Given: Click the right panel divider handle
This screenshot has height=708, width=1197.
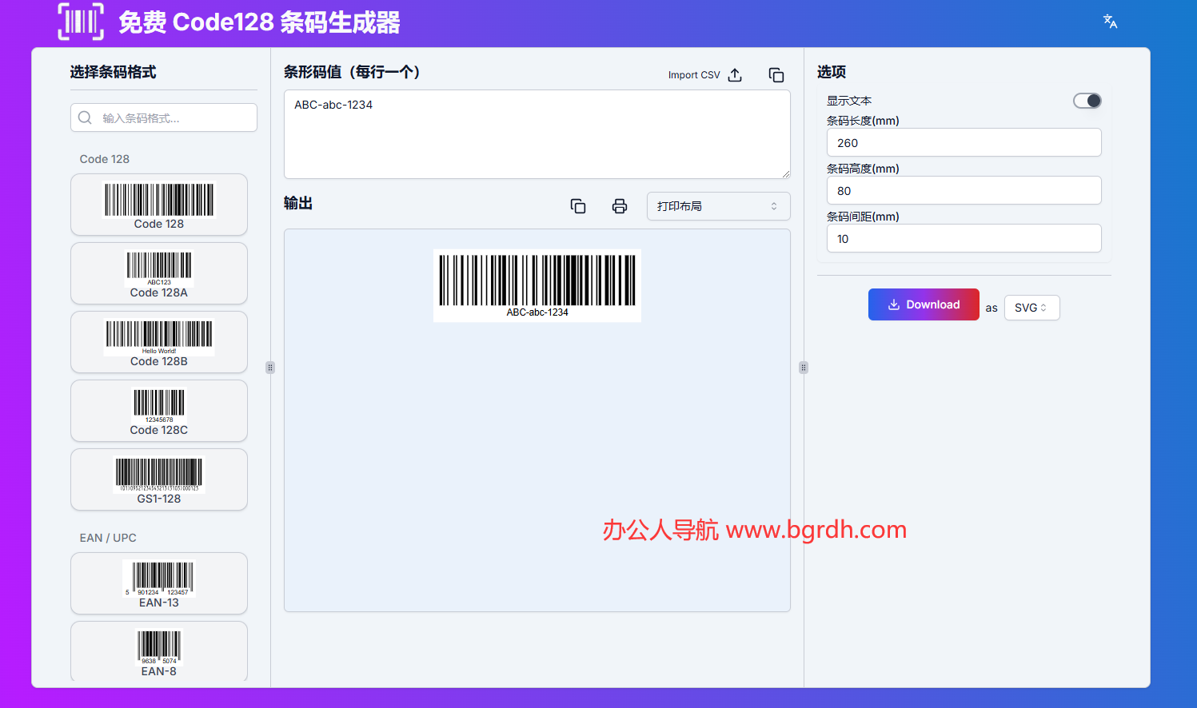Looking at the screenshot, I should pos(804,368).
